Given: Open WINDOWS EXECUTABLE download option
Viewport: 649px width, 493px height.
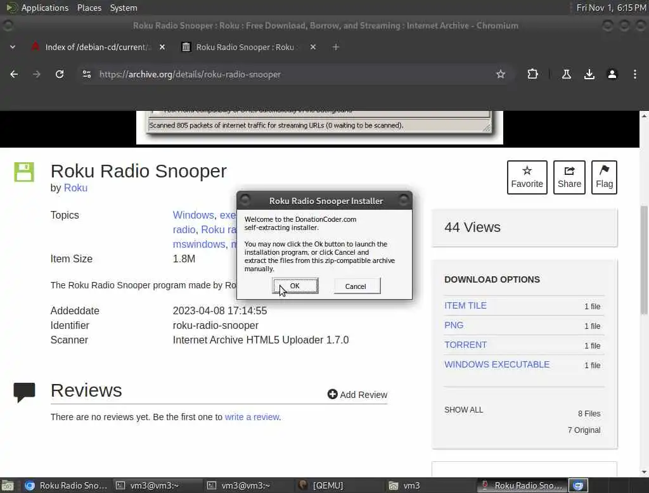Looking at the screenshot, I should (x=497, y=364).
